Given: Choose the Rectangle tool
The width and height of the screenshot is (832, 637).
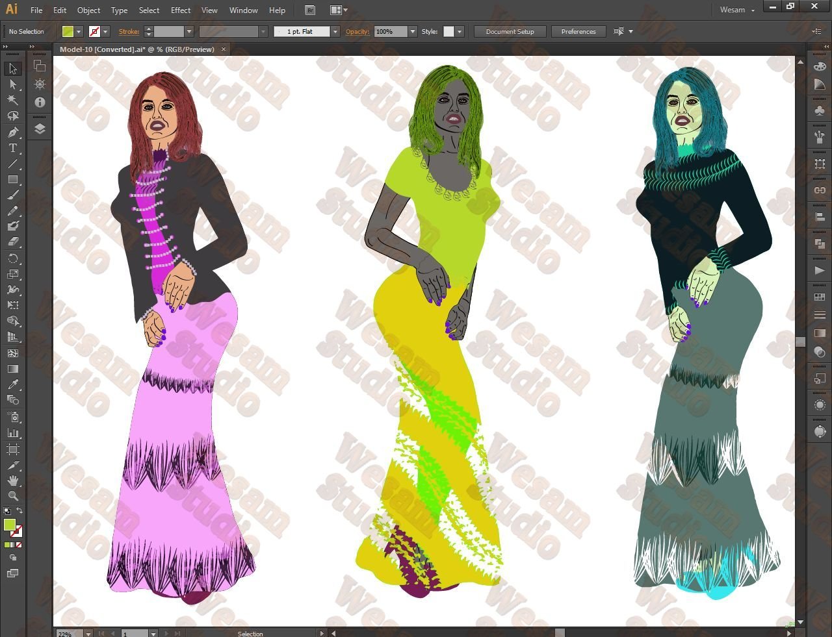Looking at the screenshot, I should coord(12,179).
